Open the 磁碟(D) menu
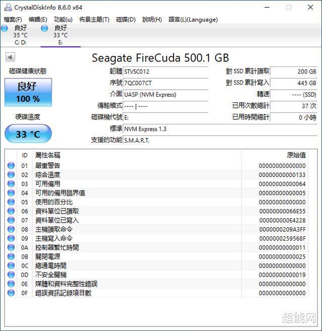The width and height of the screenshot is (322, 331). click(126, 20)
